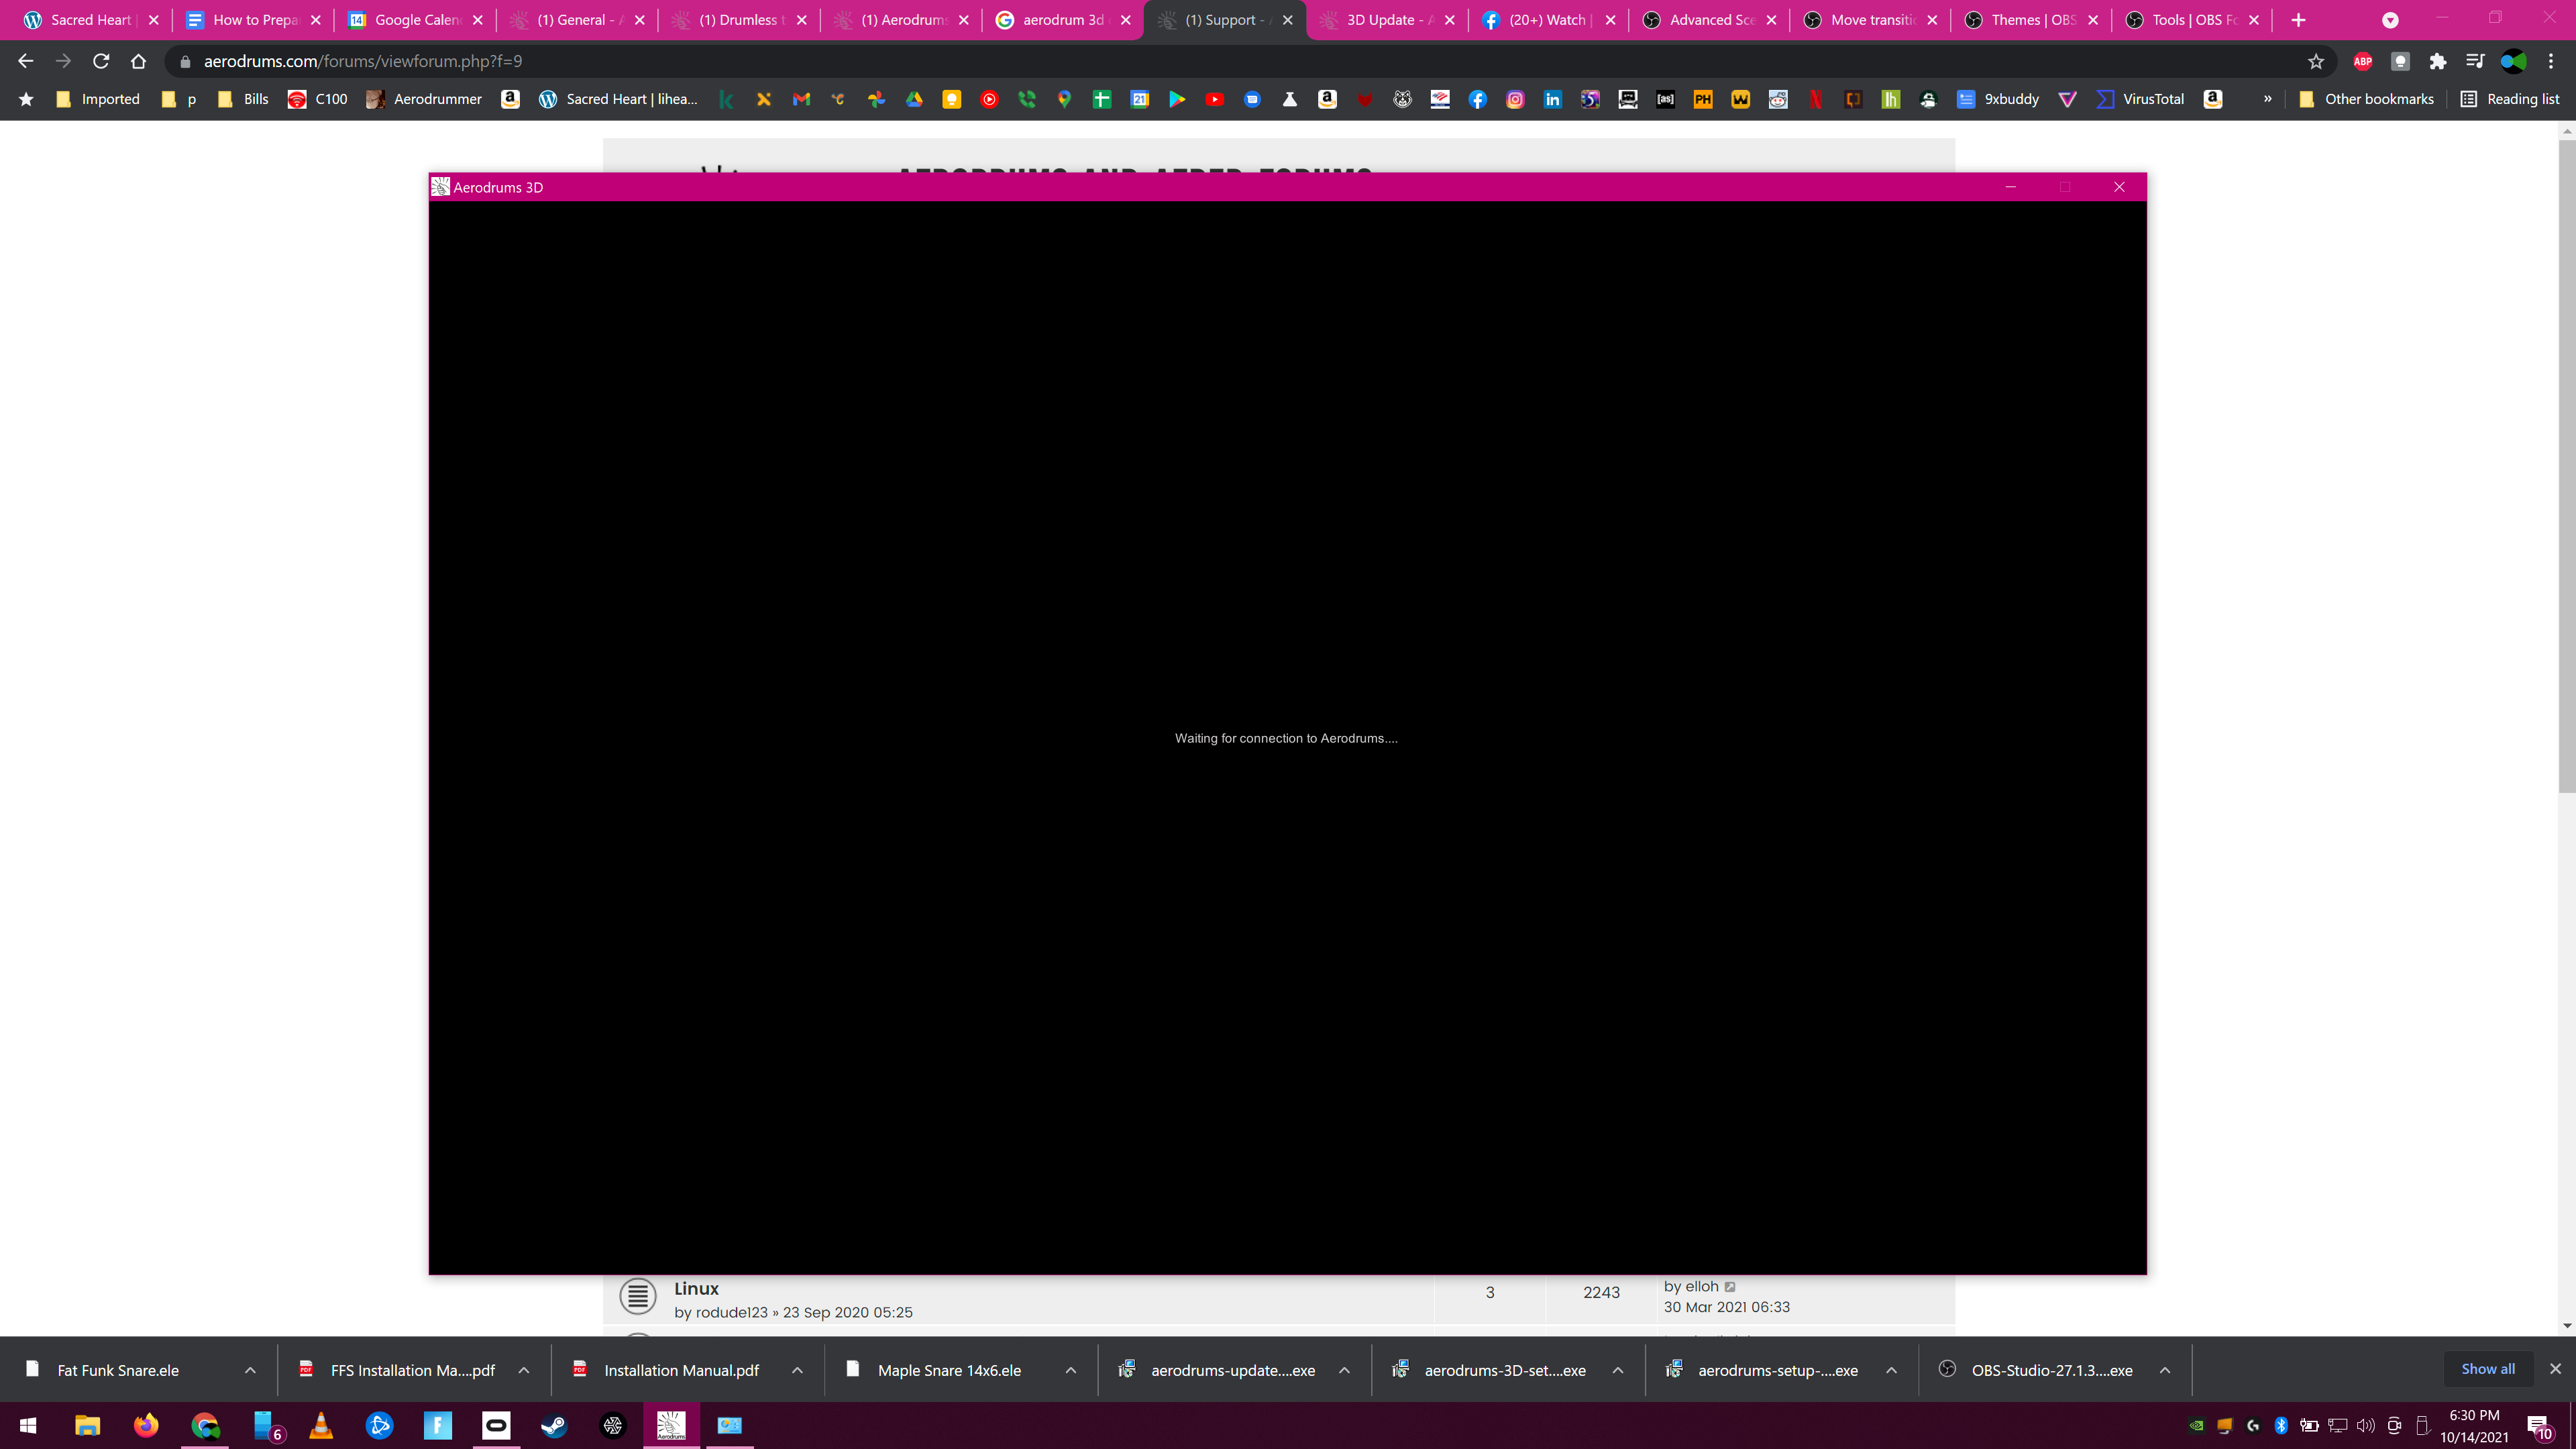
Task: Click the taskbar clock showing 6:30 PM
Action: 2474,1426
